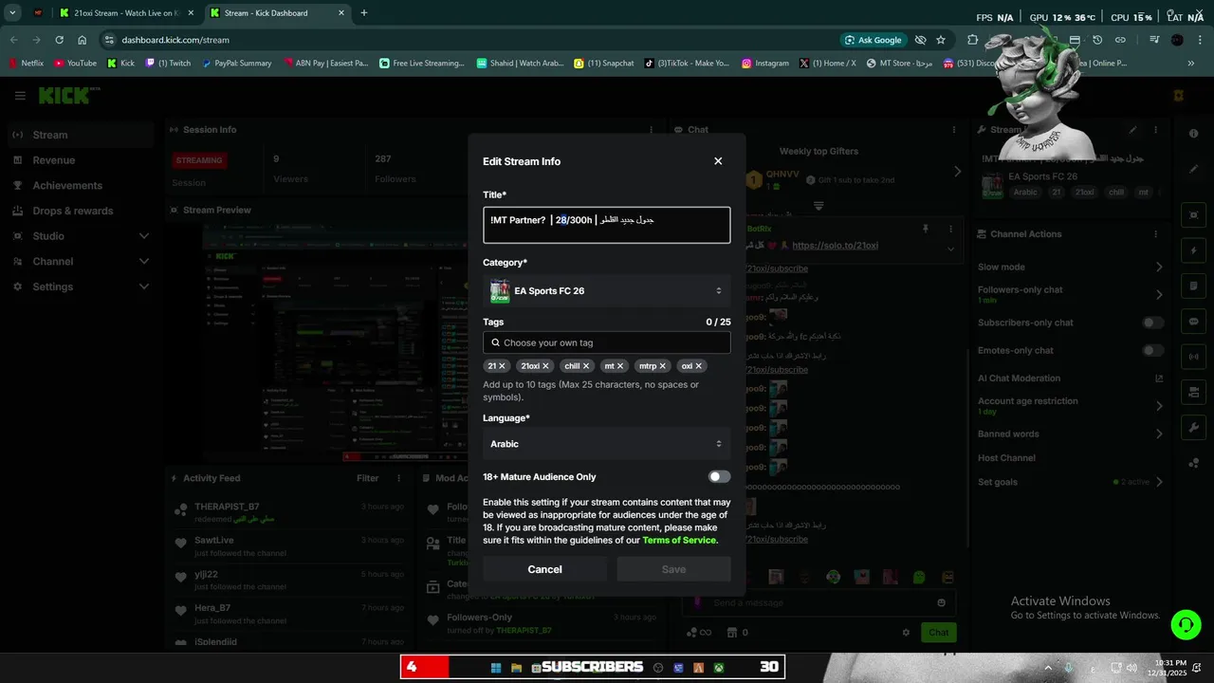Remove the 'chill' tag
1214x683 pixels.
pyautogui.click(x=586, y=366)
